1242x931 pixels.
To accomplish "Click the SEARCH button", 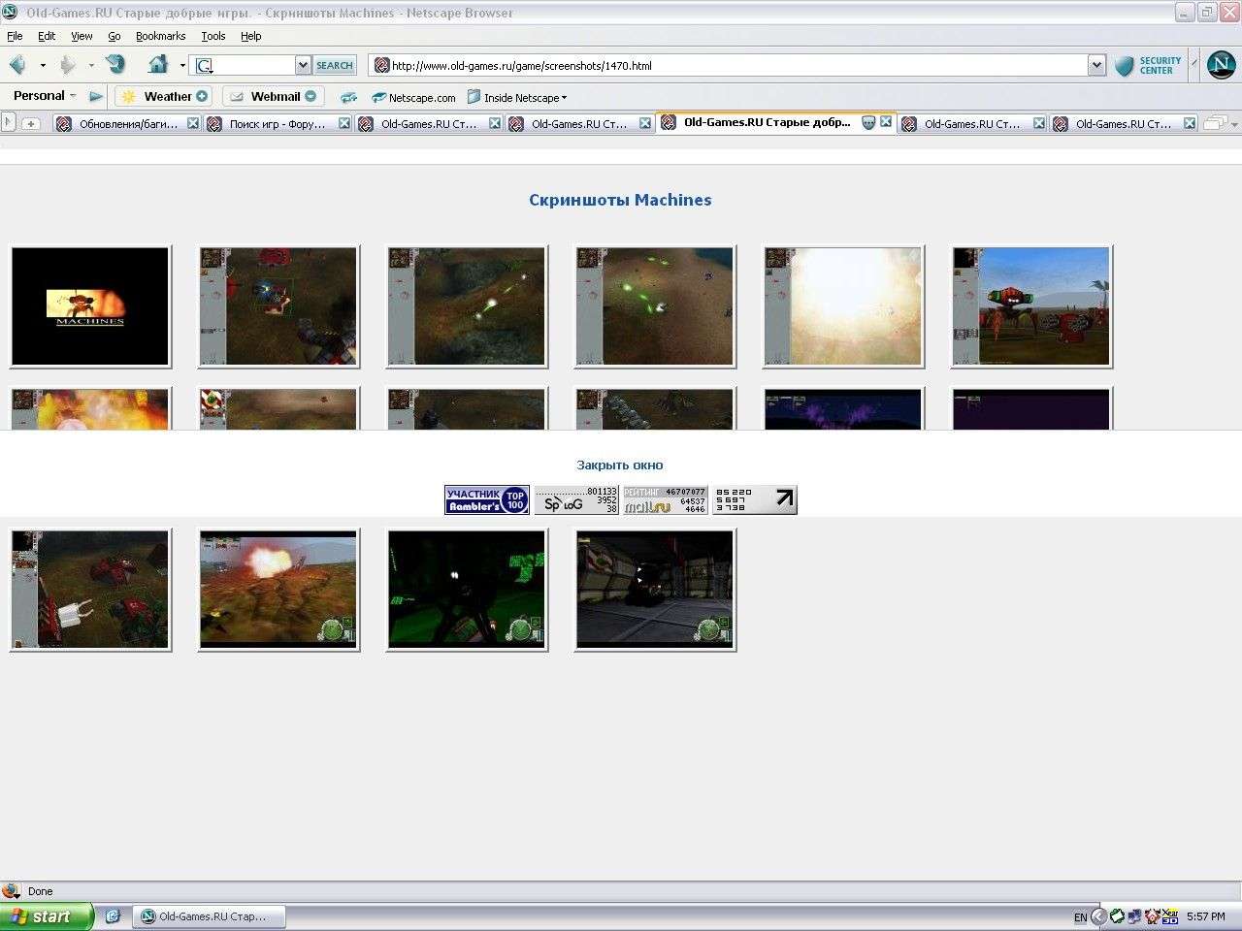I will [335, 66].
